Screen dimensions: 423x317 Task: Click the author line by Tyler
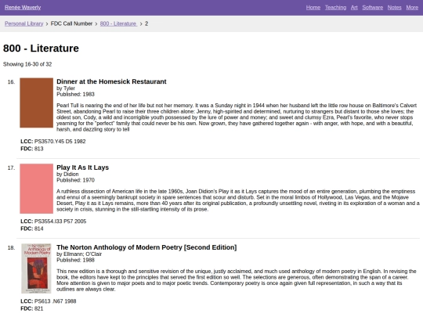pos(66,88)
